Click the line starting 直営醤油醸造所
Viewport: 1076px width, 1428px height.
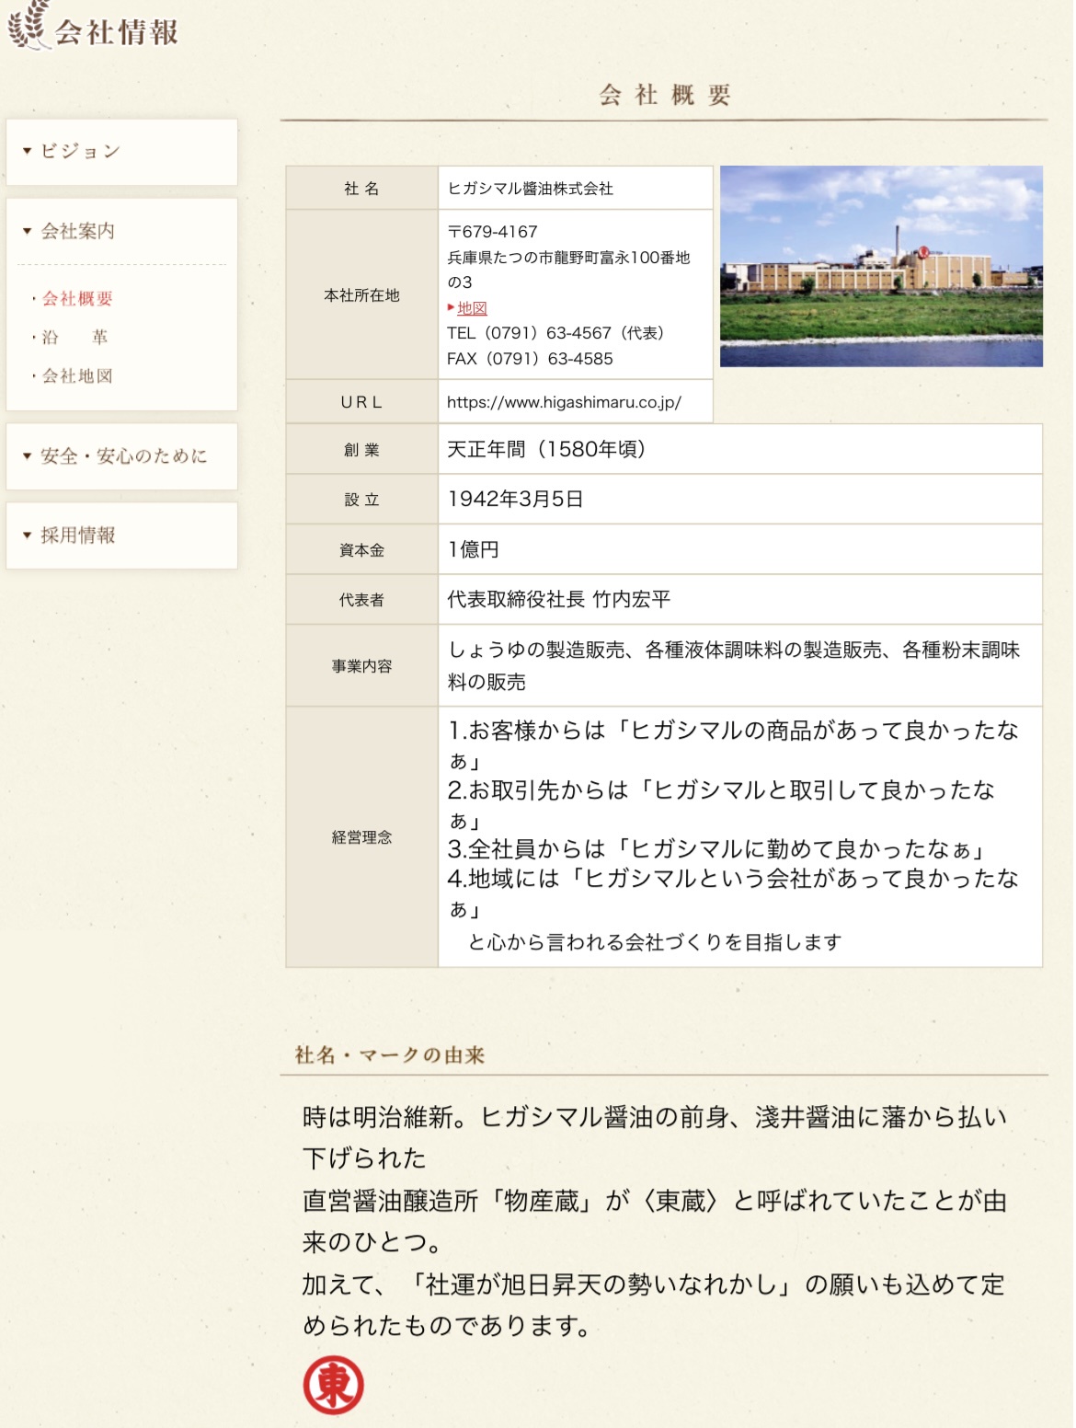[655, 1221]
